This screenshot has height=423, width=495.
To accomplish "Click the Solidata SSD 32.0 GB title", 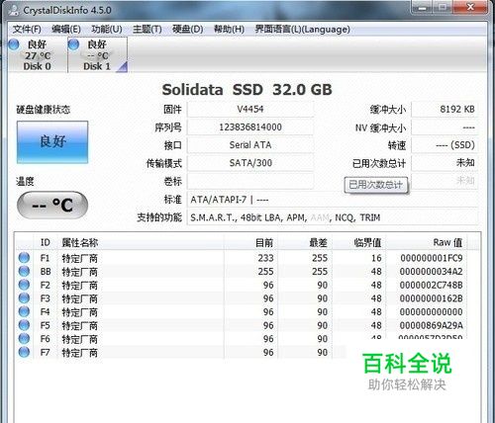I will click(247, 90).
